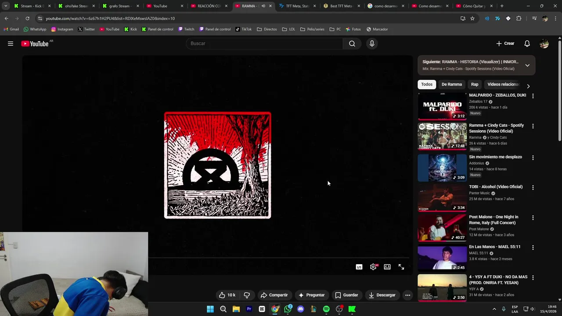Image resolution: width=562 pixels, height=316 pixels.
Task: Open options for Post Malone concert video
Action: [533, 218]
